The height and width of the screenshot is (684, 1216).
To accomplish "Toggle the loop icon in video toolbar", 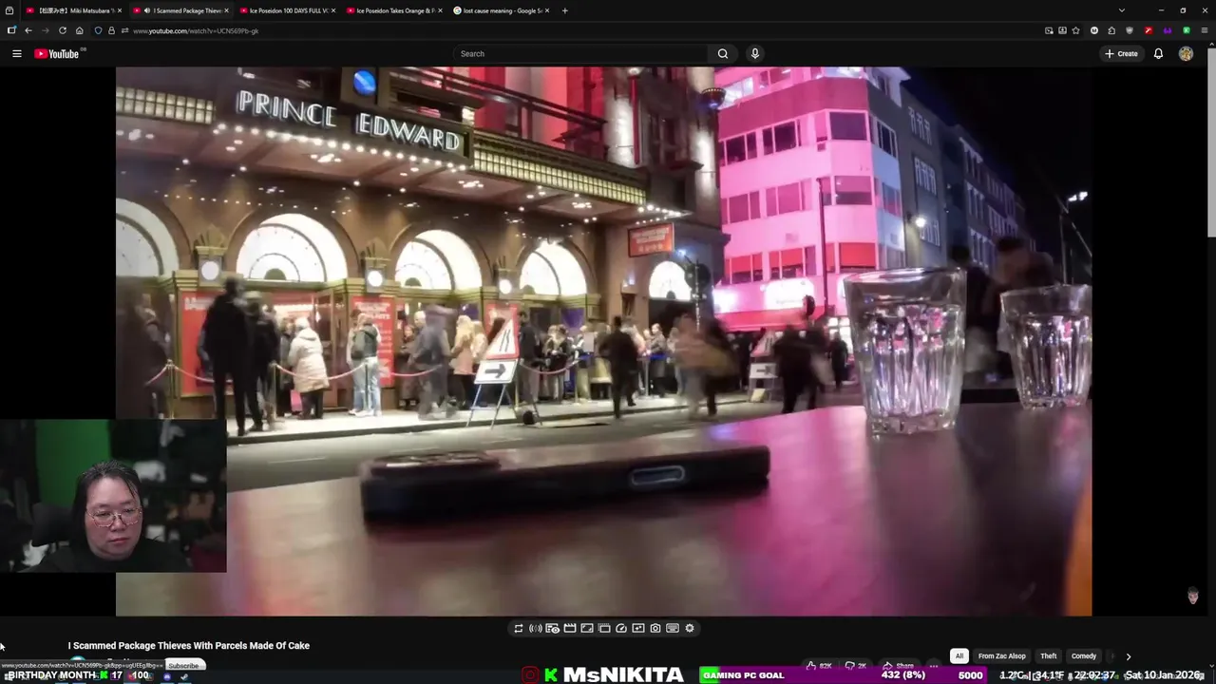I will point(519,628).
